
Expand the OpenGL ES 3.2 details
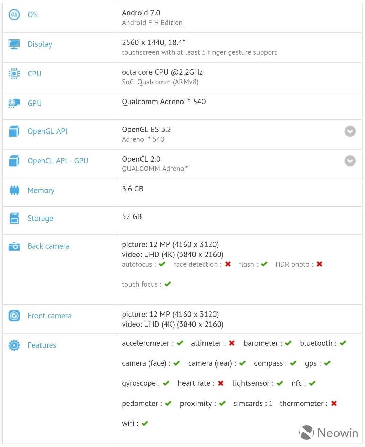point(350,131)
